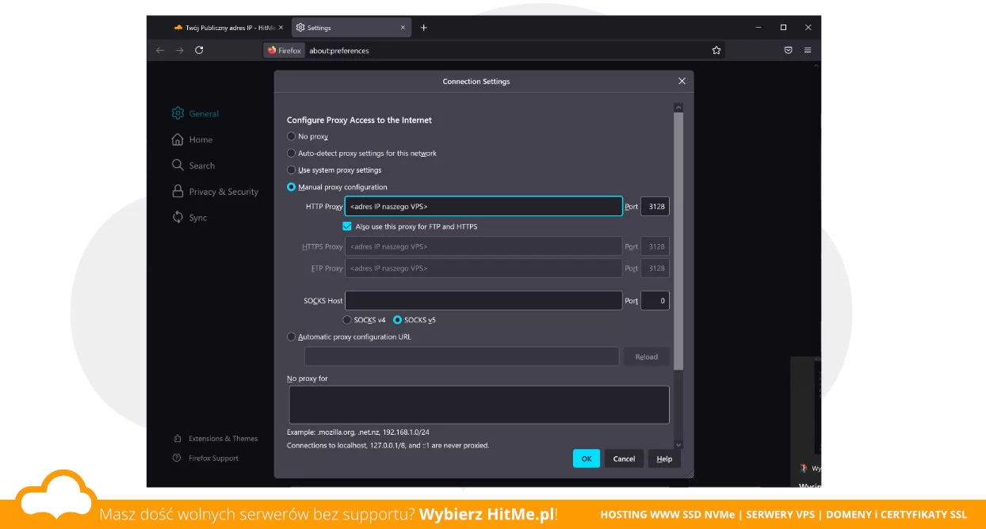Viewport: 986px width, 529px height.
Task: Click the Firefox identity icon in address bar
Action: click(284, 50)
